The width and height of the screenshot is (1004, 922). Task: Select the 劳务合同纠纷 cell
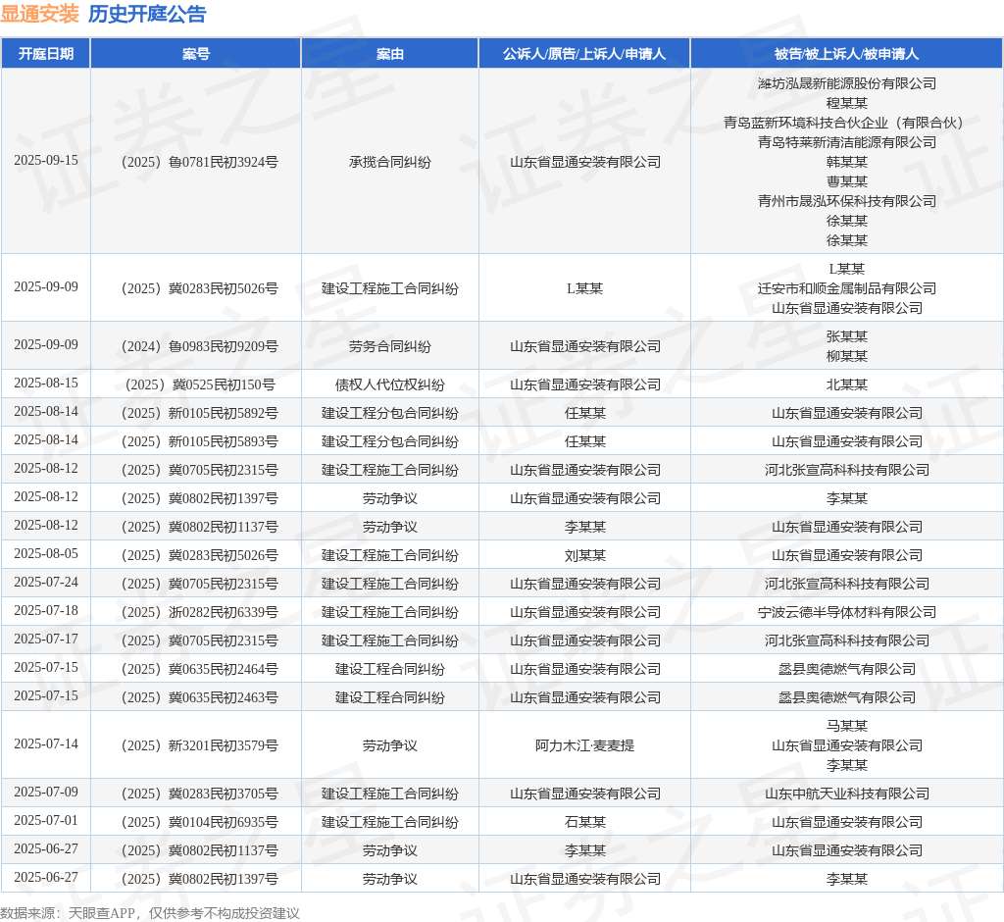(x=390, y=346)
